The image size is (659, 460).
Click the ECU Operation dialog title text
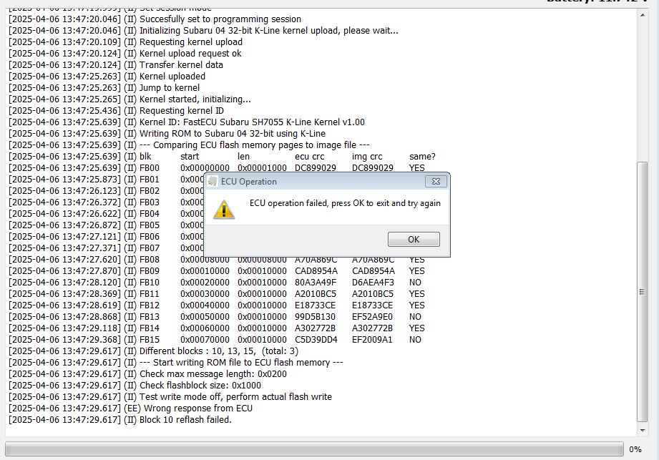point(249,182)
